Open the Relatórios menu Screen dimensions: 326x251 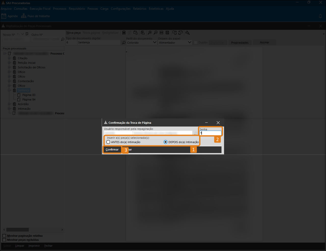coord(140,9)
